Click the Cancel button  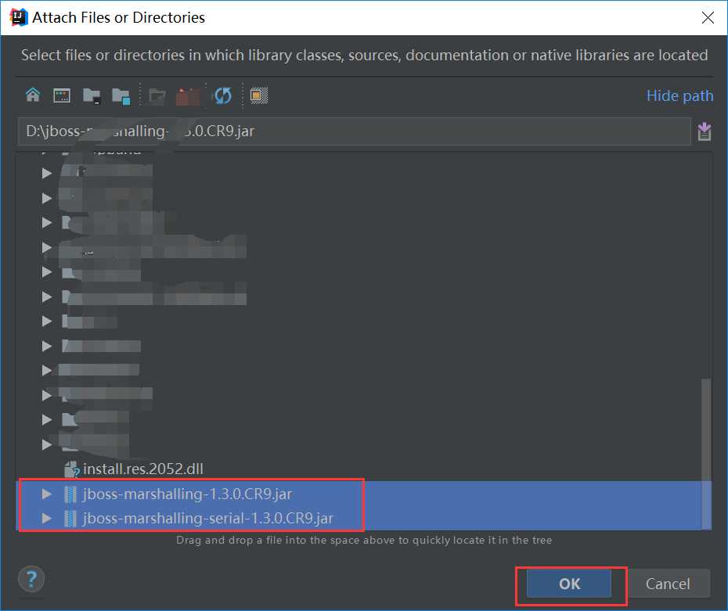click(668, 584)
